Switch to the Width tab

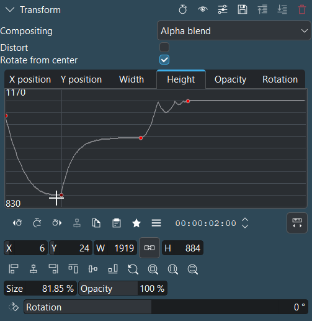tap(131, 79)
